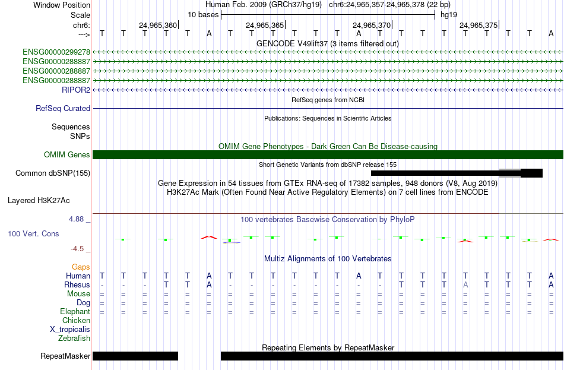
Task: Select the X_tropicalis species label
Action: pos(70,330)
